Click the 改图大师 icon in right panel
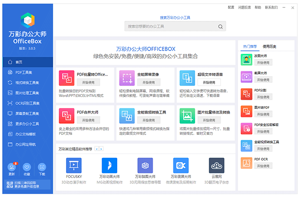 pos(247,60)
